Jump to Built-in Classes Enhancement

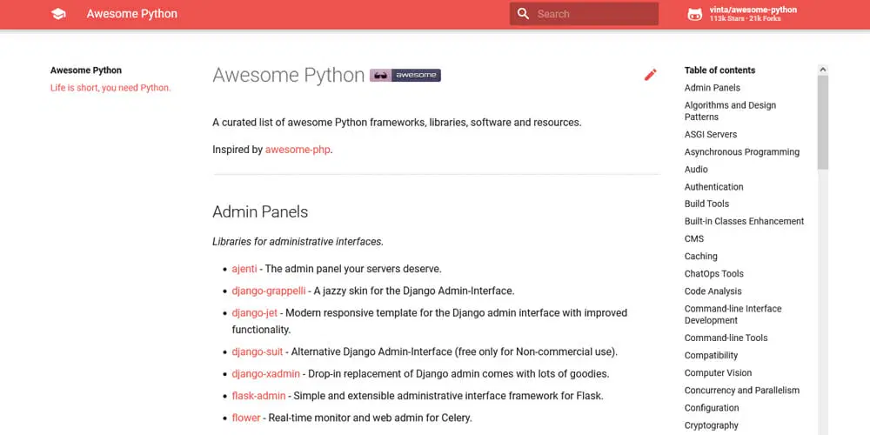744,221
